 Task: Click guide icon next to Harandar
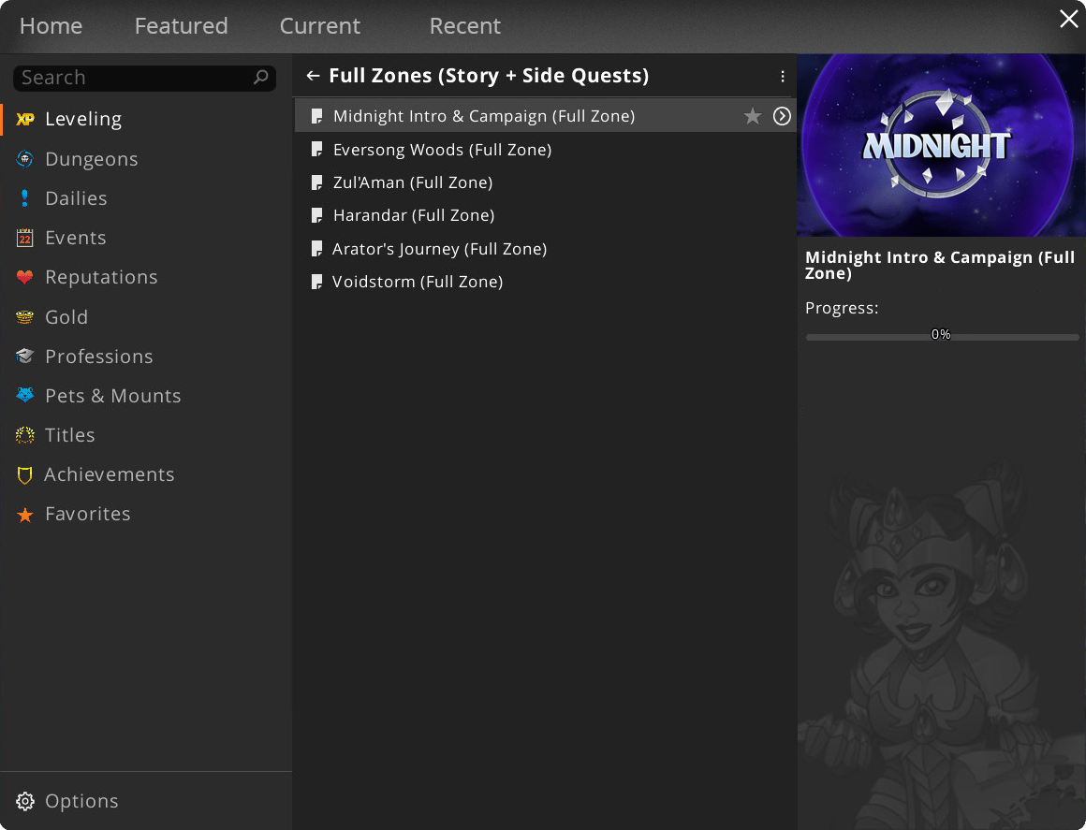[317, 215]
